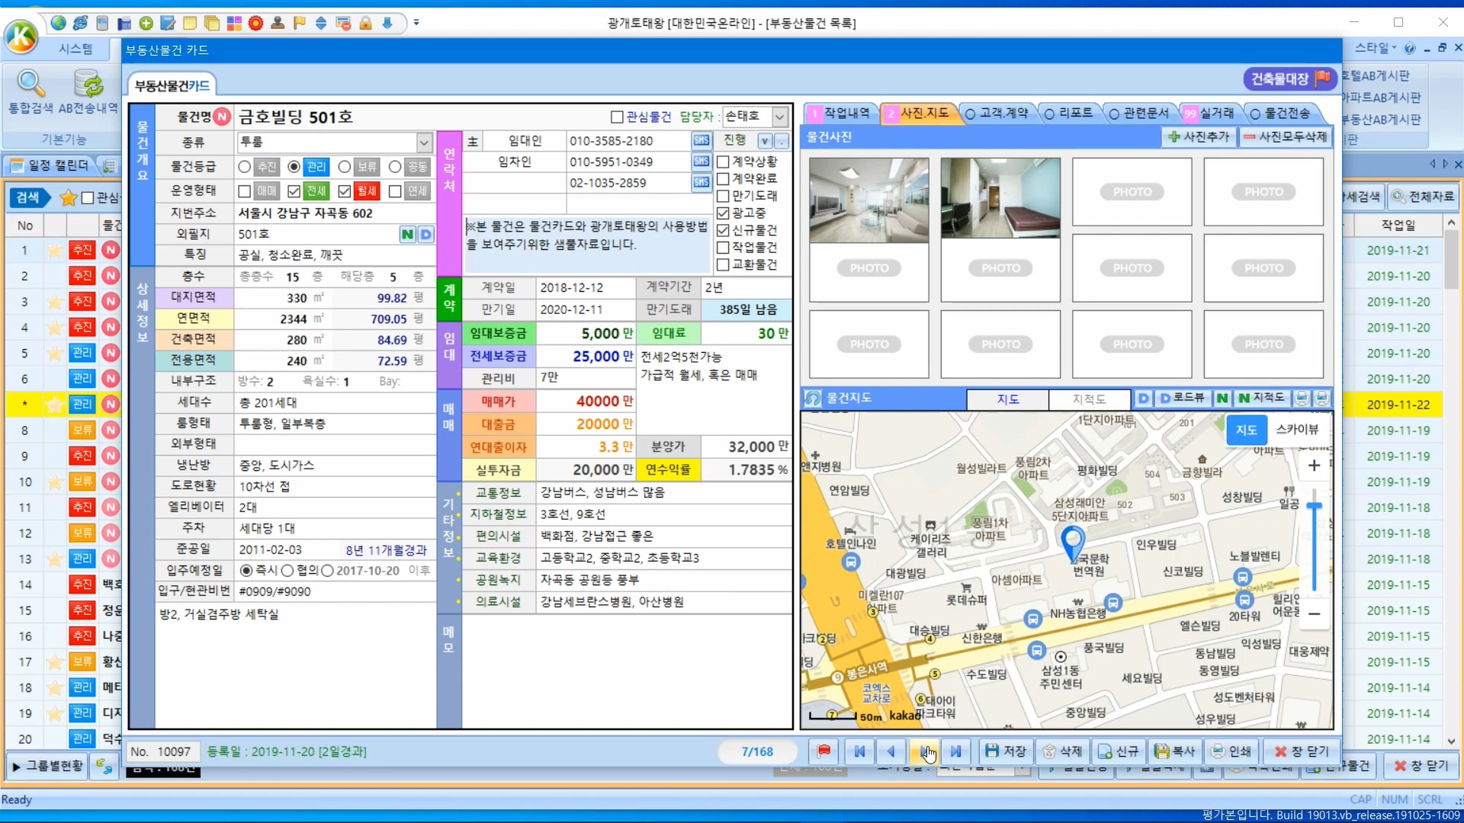The height and width of the screenshot is (823, 1464).
Task: Toggle the 매매 operation type checkbox
Action: [x=245, y=191]
